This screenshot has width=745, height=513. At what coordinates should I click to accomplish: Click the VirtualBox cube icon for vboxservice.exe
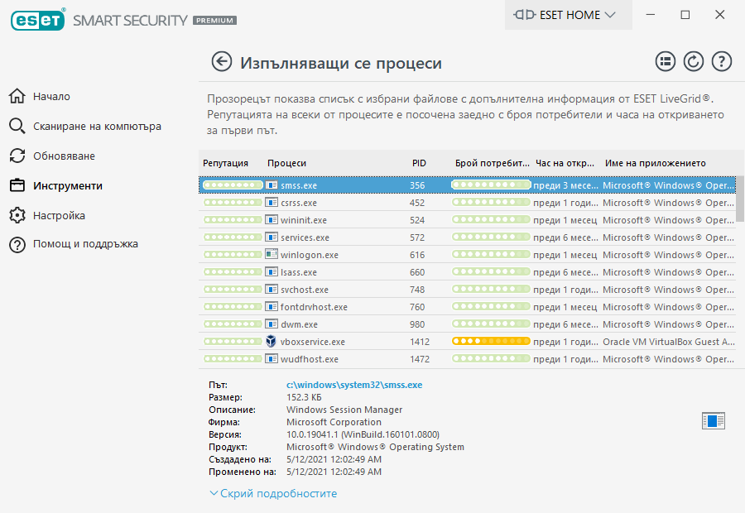[x=271, y=341]
